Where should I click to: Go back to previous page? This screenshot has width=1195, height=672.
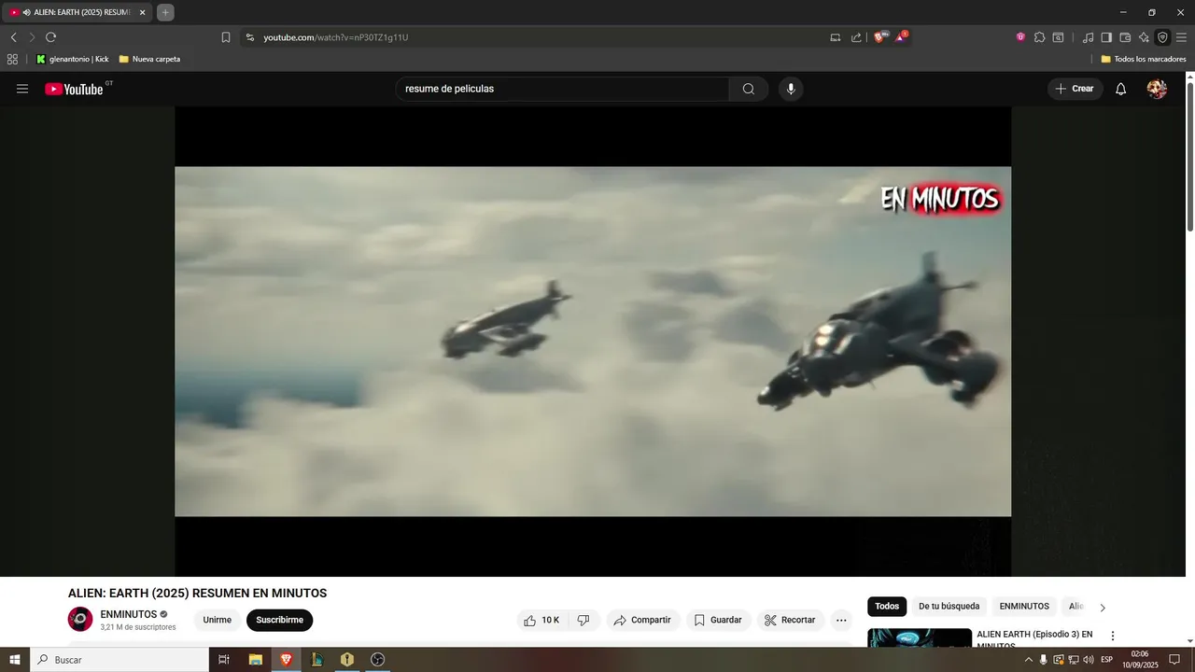13,37
